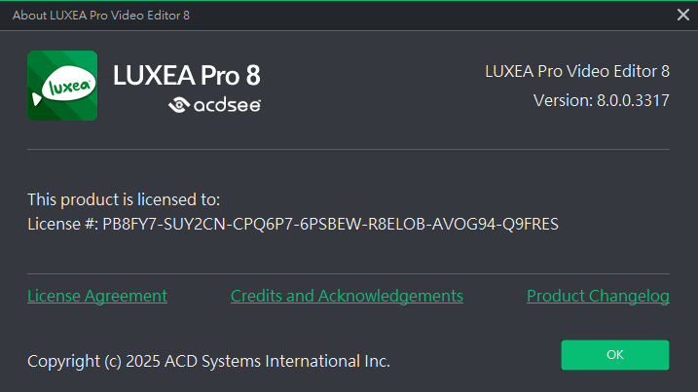The image size is (698, 392).
Task: Click the Version 8.0.0.3317 text
Action: click(602, 100)
